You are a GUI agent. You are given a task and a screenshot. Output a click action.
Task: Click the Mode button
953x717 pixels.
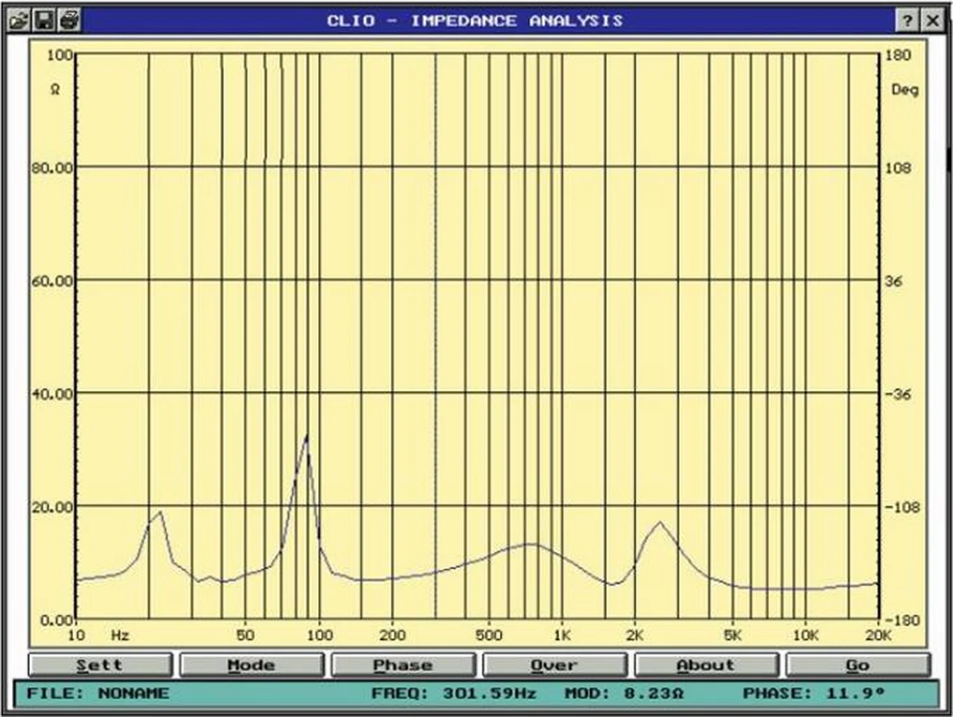252,665
